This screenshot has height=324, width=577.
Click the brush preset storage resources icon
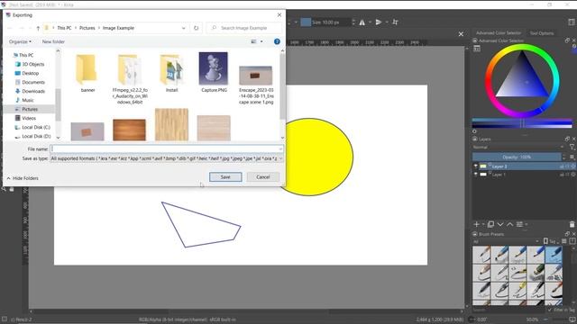(x=572, y=241)
